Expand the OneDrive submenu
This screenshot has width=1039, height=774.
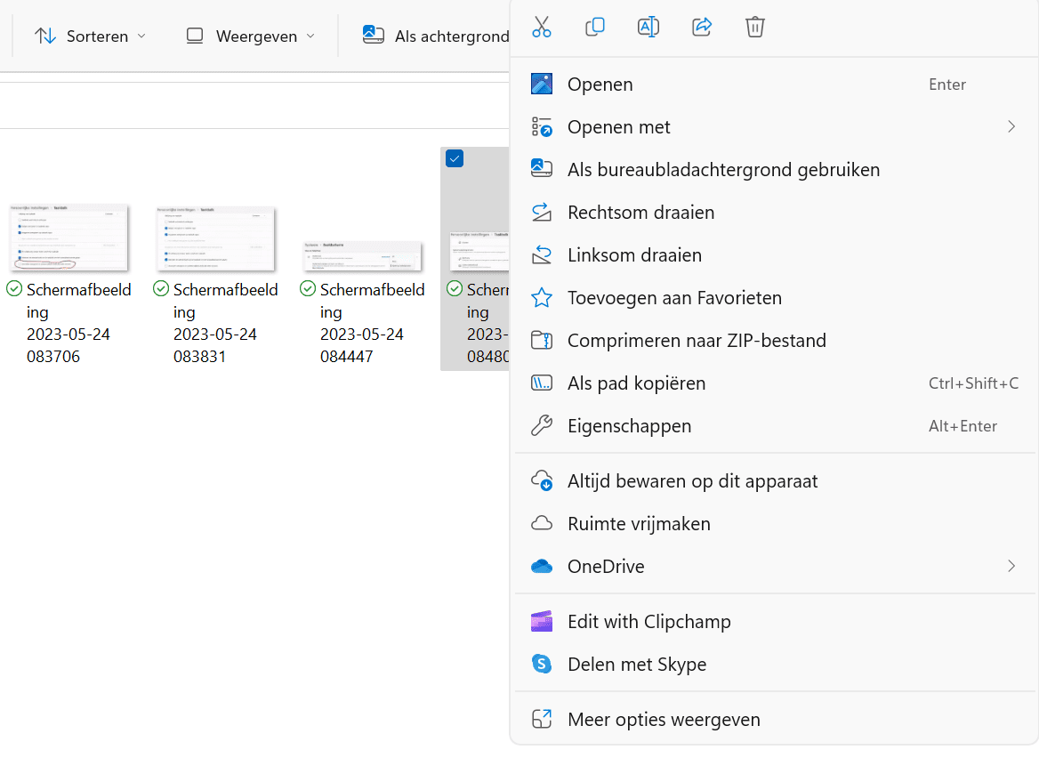775,566
